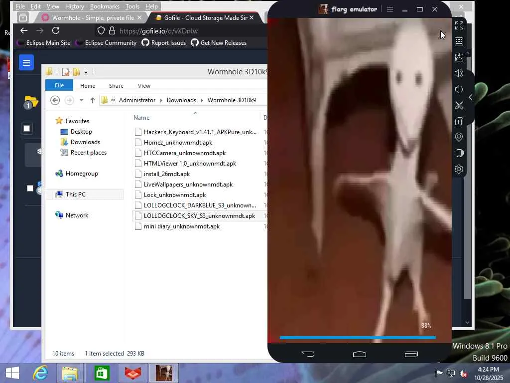Switch to the Wormhole browser tab
Image resolution: width=510 pixels, height=383 pixels.
[93, 17]
